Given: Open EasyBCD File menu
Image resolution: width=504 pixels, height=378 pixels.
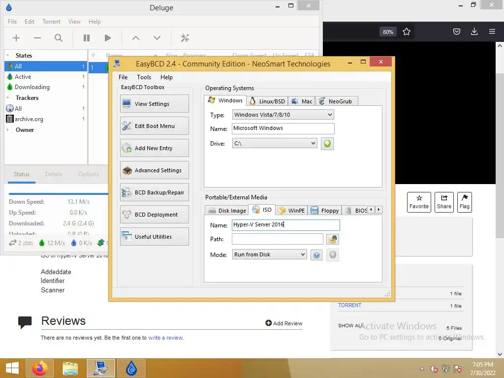Looking at the screenshot, I should 123,77.
